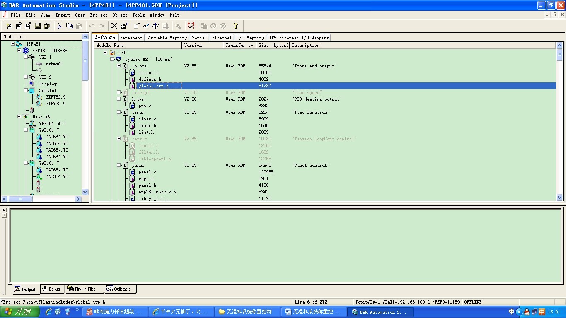Open the Project menu
Viewport: 566px width, 318px height.
point(99,15)
